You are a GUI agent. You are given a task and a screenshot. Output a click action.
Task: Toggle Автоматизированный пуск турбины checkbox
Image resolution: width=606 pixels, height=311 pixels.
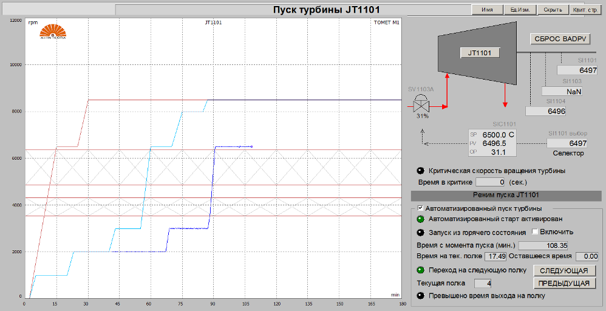coord(420,208)
